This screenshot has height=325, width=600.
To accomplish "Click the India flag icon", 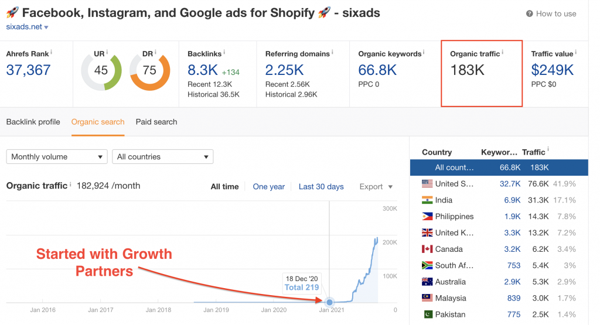I will pyautogui.click(x=427, y=200).
